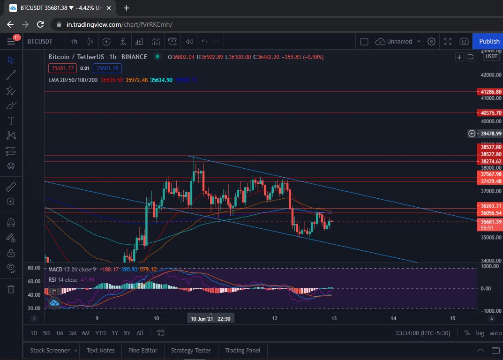
Task: Click the scroll to latest bar arrow
Action: [459, 57]
